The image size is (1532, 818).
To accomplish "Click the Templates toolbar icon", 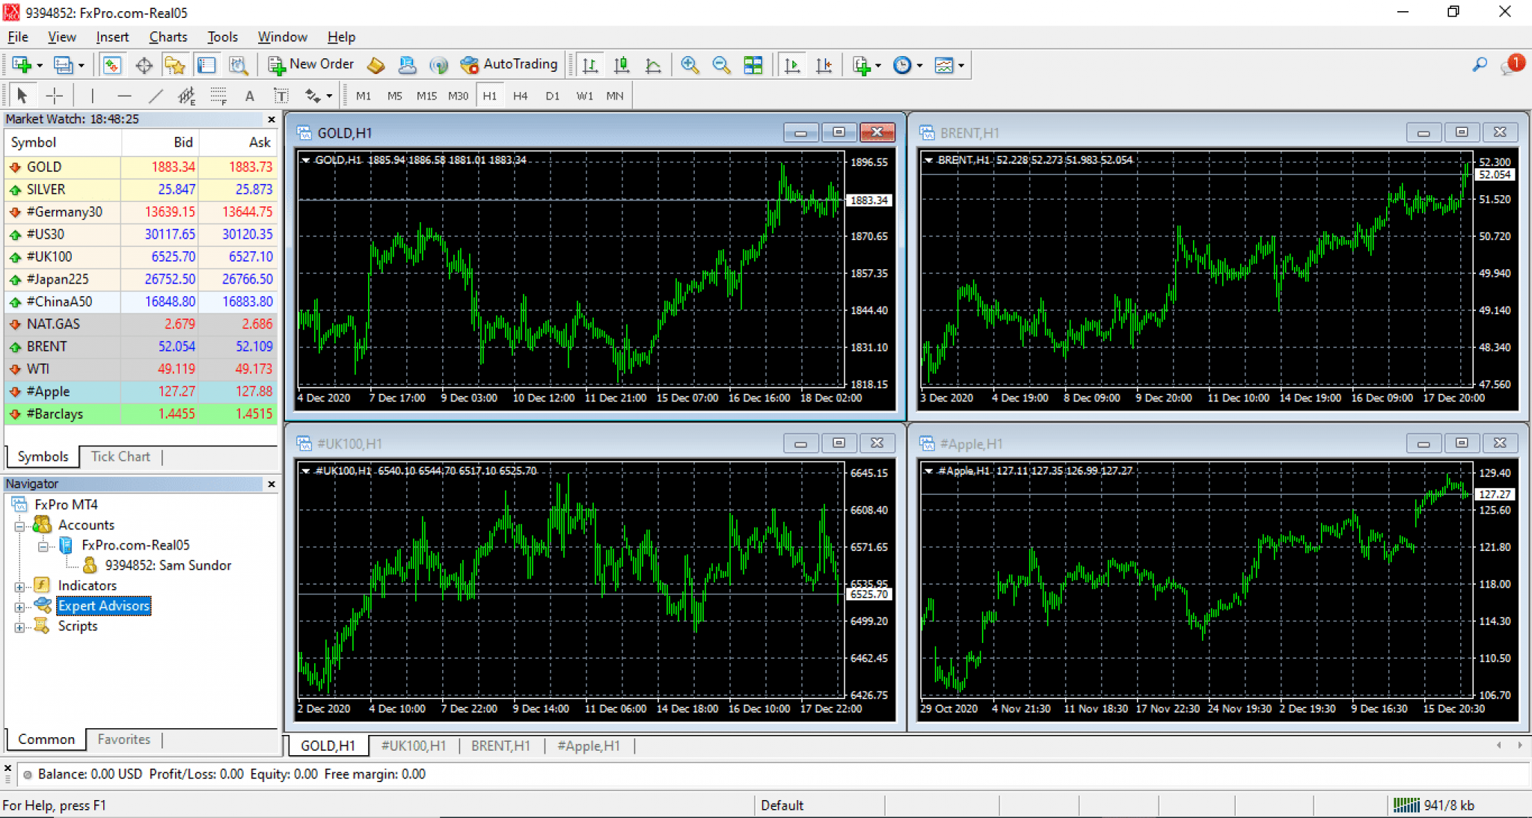I will tap(944, 65).
